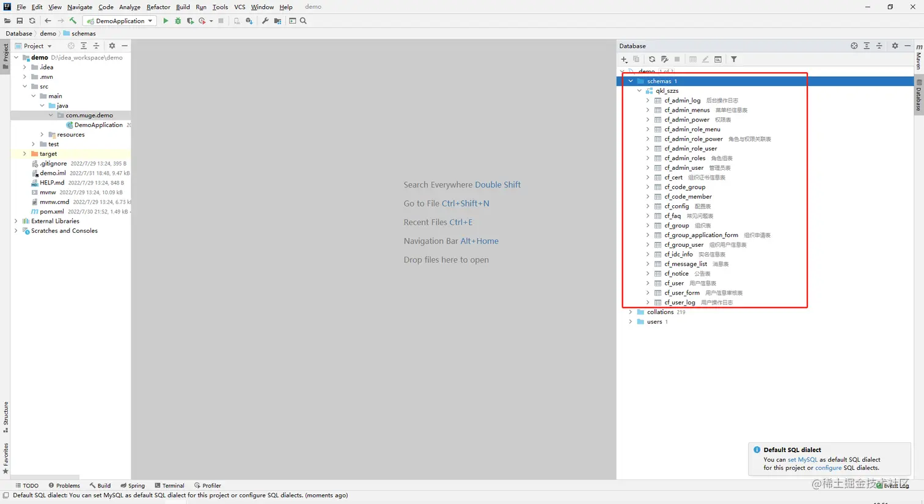Click the Database breadcrumb in navigation bar

point(19,34)
